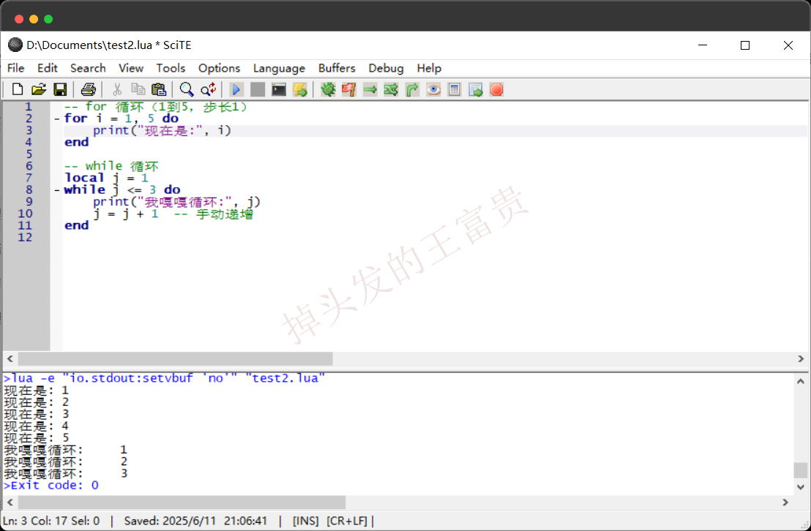Screen dimensions: 811x531
Task: Click the crossed green arrows step icon
Action: tap(391, 89)
